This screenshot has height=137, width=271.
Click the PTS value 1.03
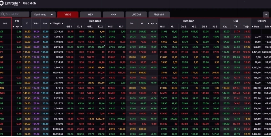[x=19, y=134]
